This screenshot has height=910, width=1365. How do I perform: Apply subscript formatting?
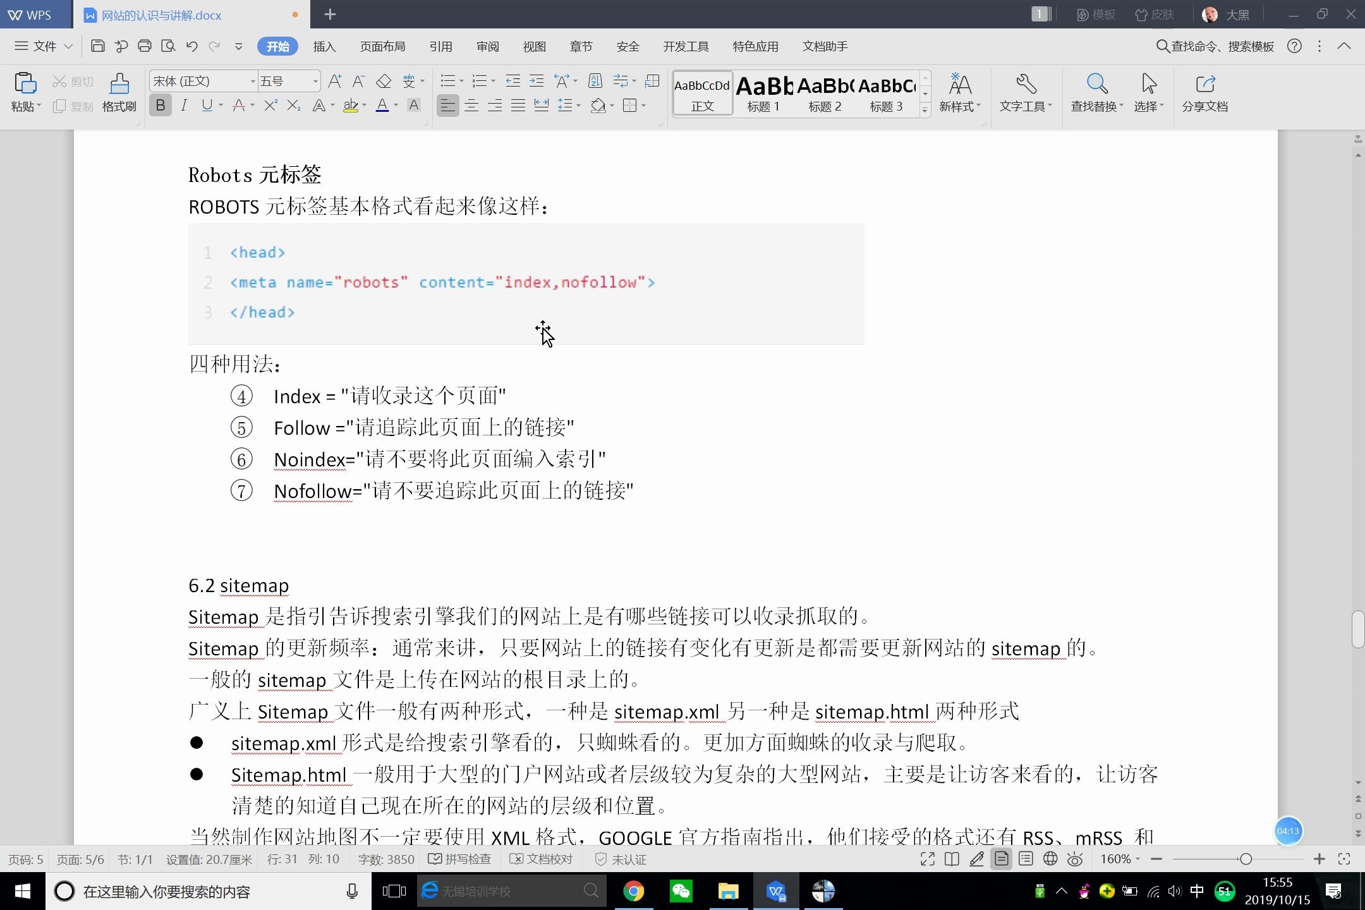294,106
